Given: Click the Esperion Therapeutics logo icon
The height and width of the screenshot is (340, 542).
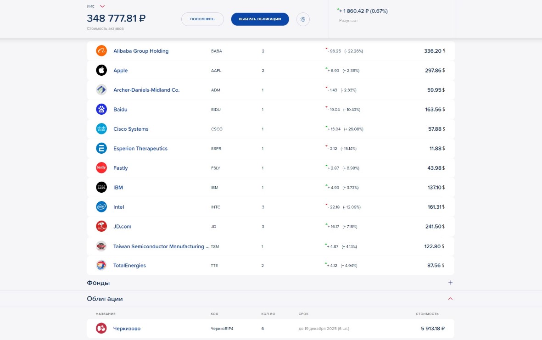Looking at the screenshot, I should tap(101, 148).
